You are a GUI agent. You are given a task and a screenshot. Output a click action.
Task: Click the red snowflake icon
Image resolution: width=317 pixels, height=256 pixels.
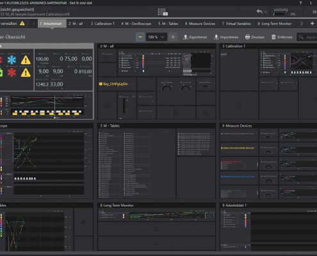12,72
